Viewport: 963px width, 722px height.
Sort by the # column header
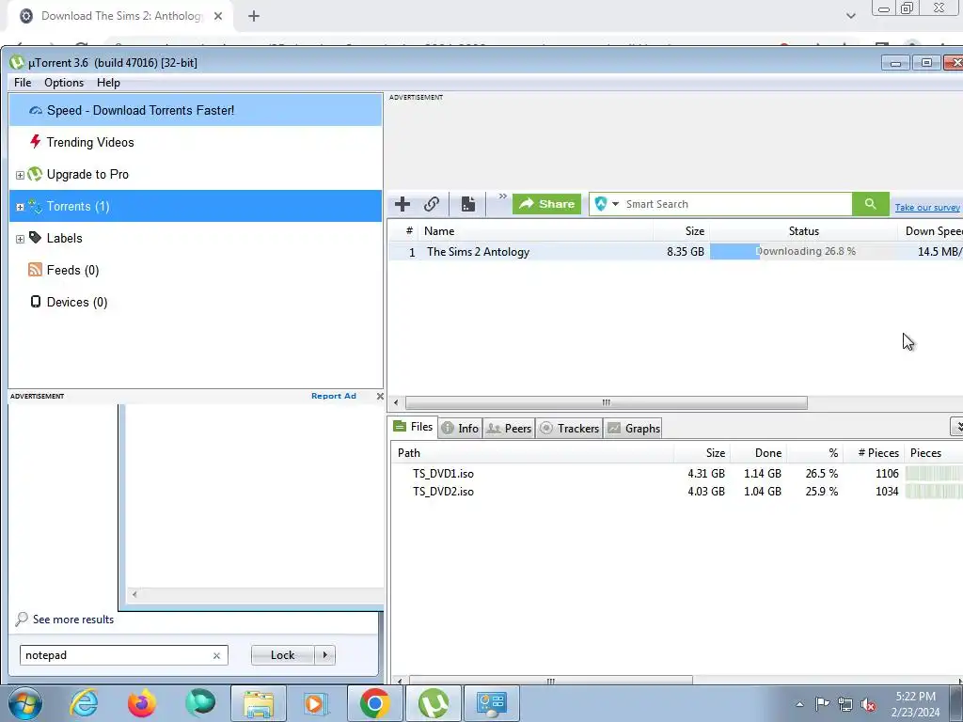(x=404, y=231)
